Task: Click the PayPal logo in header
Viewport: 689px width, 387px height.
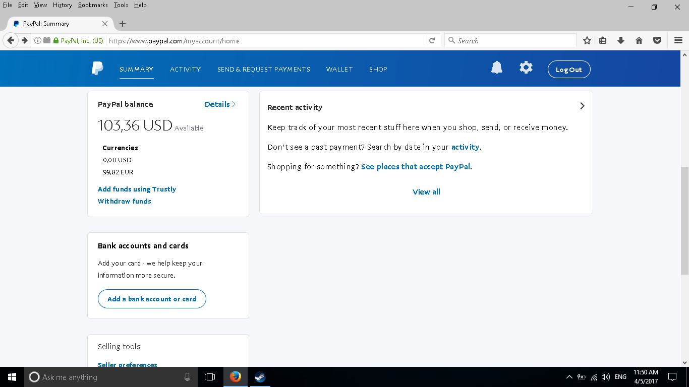Action: pos(97,69)
